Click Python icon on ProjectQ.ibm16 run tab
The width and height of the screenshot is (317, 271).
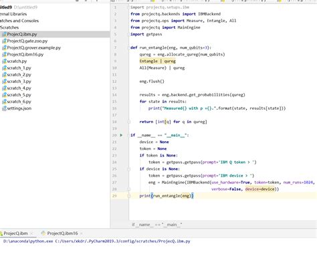point(43,234)
